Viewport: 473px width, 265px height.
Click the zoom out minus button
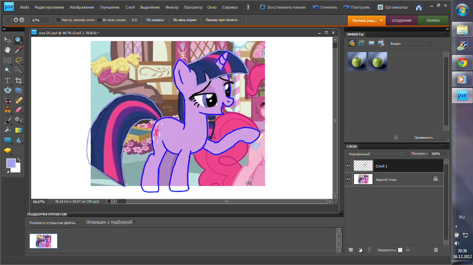click(x=21, y=20)
